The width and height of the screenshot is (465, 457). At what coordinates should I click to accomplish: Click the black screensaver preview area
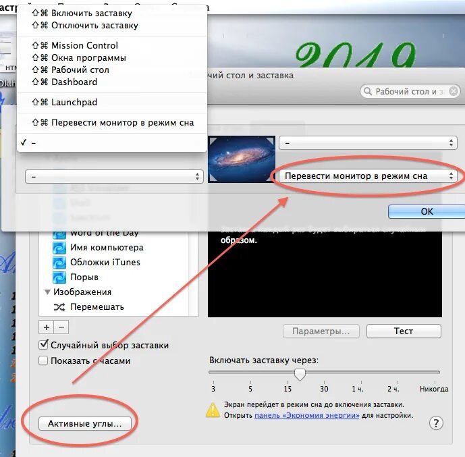[x=325, y=274]
